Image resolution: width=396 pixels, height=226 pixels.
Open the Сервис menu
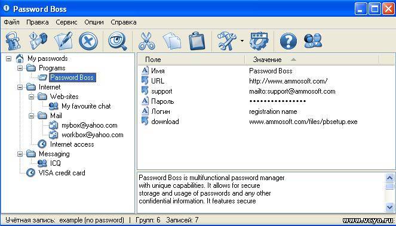coord(67,22)
